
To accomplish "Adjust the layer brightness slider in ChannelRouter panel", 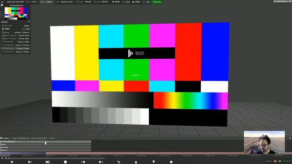I will point(7,29).
